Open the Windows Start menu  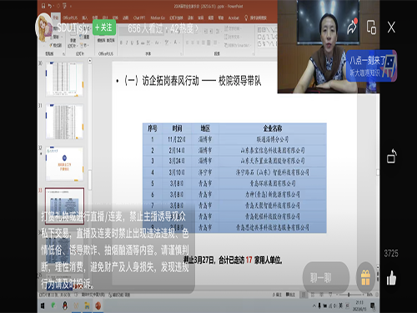pos(43,305)
